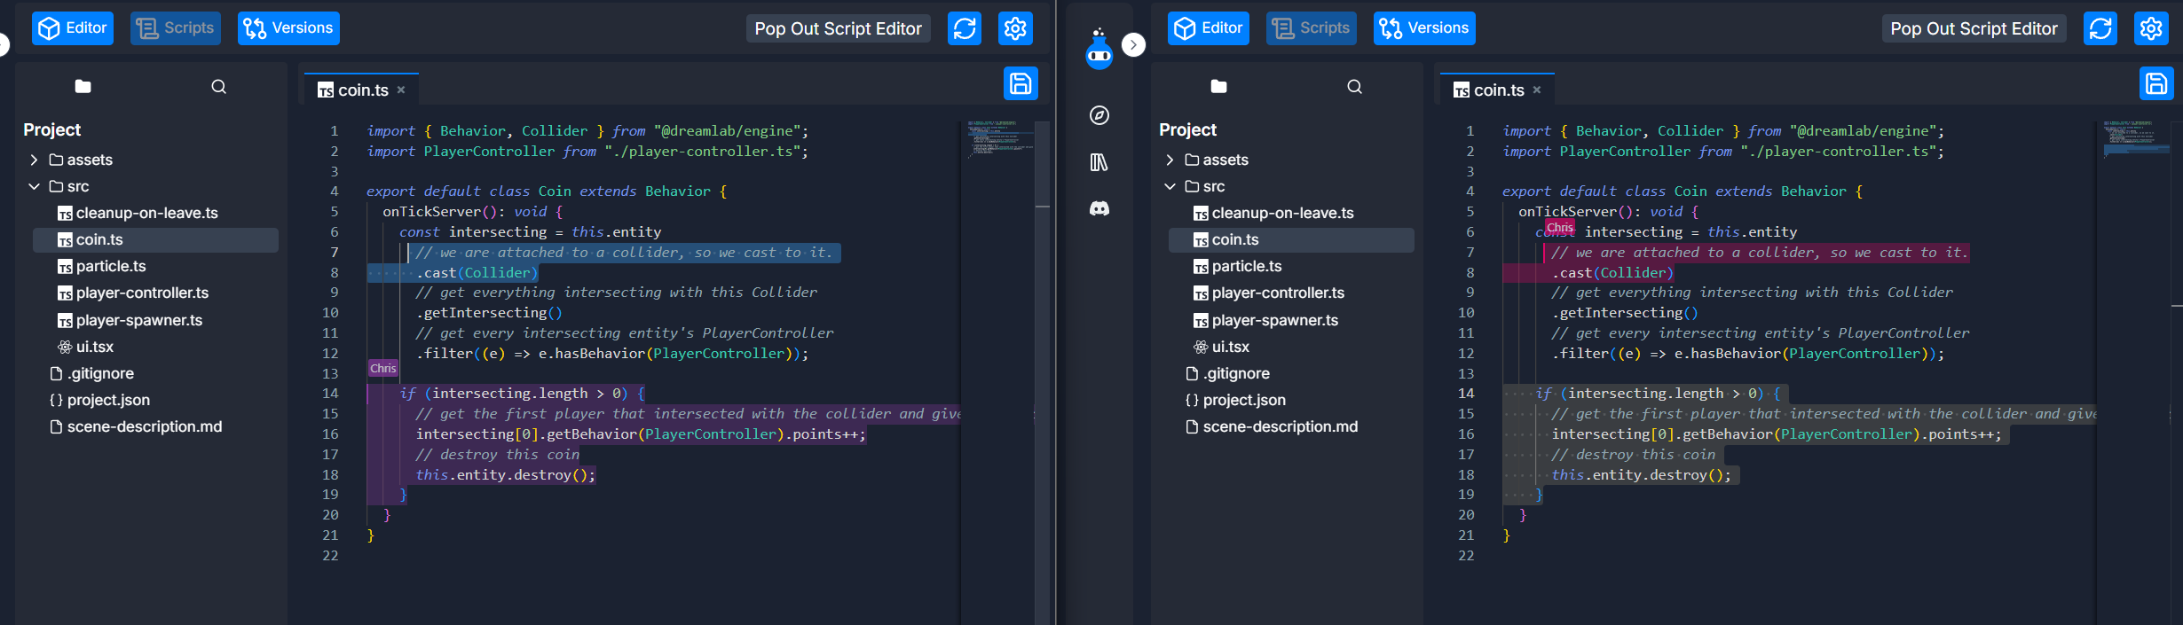Open the settings gear in the left pane
Screen dimensions: 2183x625
pos(1015,28)
